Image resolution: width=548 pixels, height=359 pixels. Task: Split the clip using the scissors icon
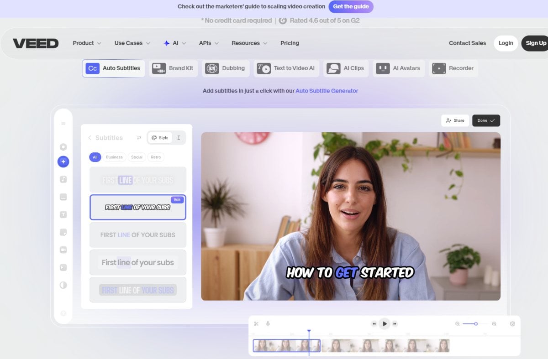[256, 323]
